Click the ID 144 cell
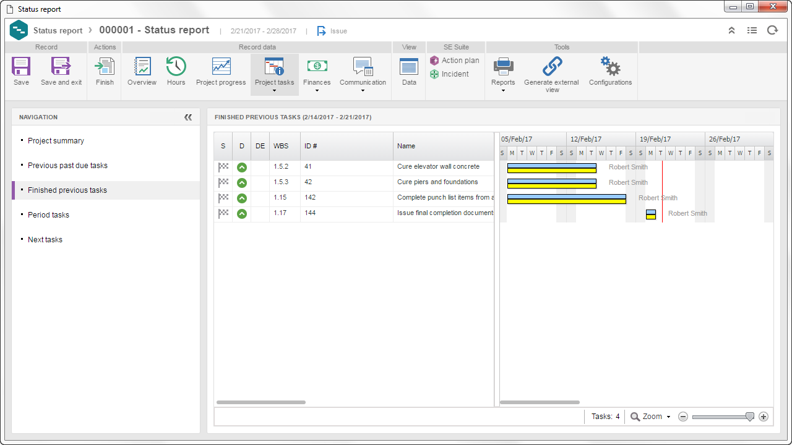This screenshot has width=792, height=445. pos(346,213)
